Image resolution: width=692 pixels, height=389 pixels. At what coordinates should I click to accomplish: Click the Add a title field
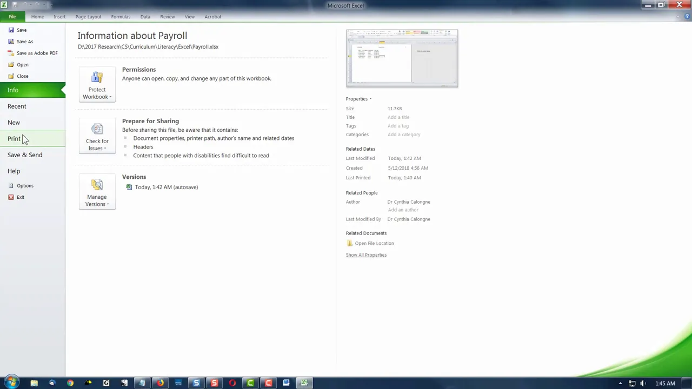(398, 117)
